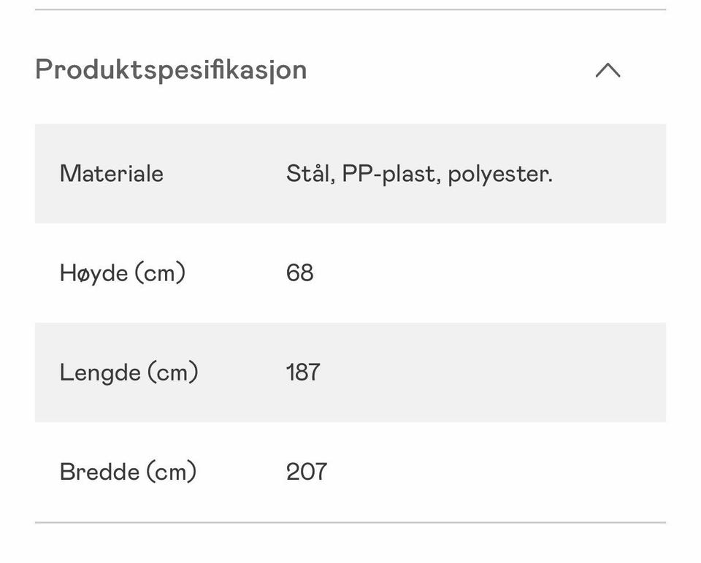Click the divider line above Produktspesifikasjon
This screenshot has width=701, height=563.
click(350, 9)
